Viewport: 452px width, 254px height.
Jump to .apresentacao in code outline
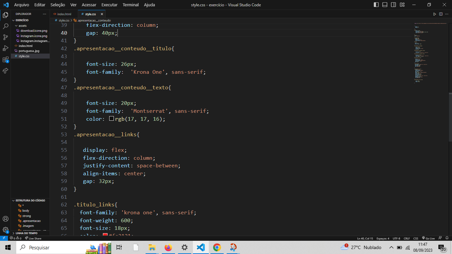point(31,221)
